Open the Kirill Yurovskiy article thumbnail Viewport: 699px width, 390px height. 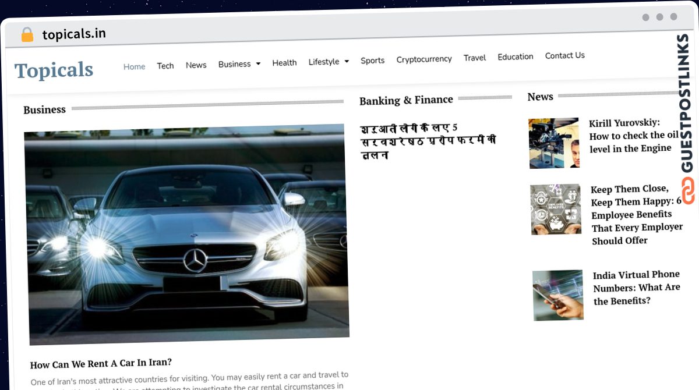pyautogui.click(x=554, y=143)
